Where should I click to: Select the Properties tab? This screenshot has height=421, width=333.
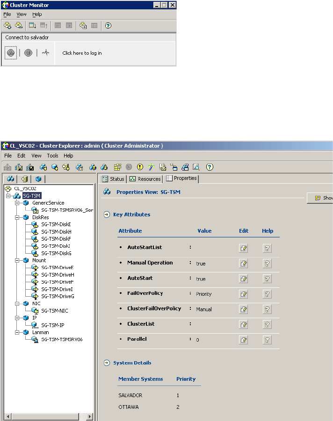[x=181, y=178]
